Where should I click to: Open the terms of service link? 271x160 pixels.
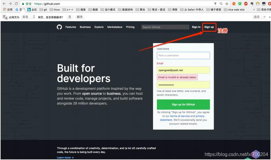[180, 116]
